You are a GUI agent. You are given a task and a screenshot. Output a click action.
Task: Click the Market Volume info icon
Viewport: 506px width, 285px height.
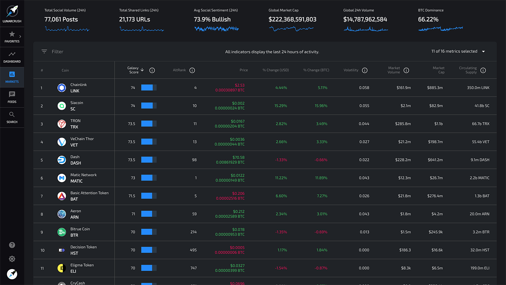pyautogui.click(x=406, y=70)
